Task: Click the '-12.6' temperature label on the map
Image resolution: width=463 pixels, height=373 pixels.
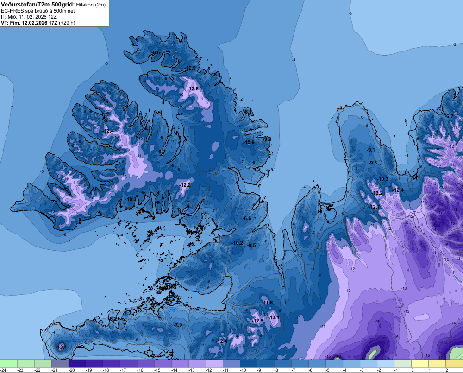Action: pos(193,89)
